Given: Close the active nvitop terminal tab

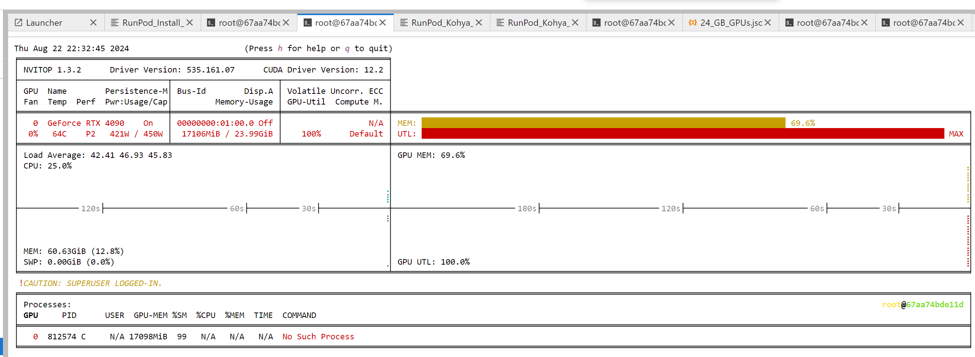Looking at the screenshot, I should coord(383,23).
